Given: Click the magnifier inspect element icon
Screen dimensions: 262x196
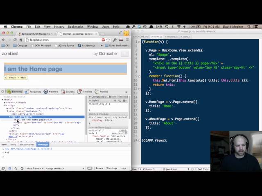Looking at the screenshot, I should [x=16, y=169].
